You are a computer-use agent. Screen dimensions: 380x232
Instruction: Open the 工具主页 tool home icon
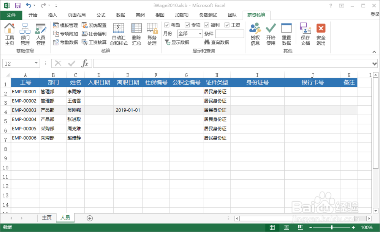(9, 34)
